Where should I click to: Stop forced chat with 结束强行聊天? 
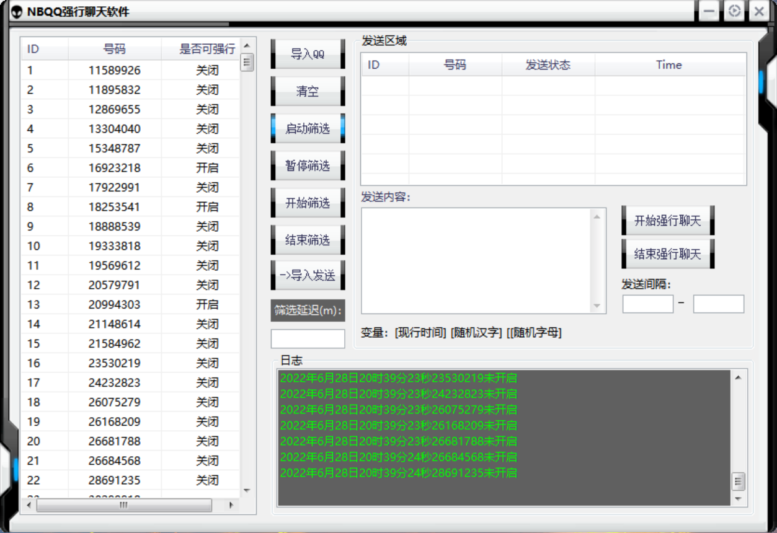click(668, 254)
